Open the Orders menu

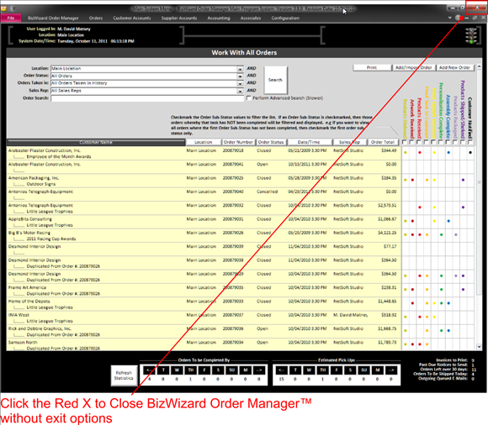[96, 18]
